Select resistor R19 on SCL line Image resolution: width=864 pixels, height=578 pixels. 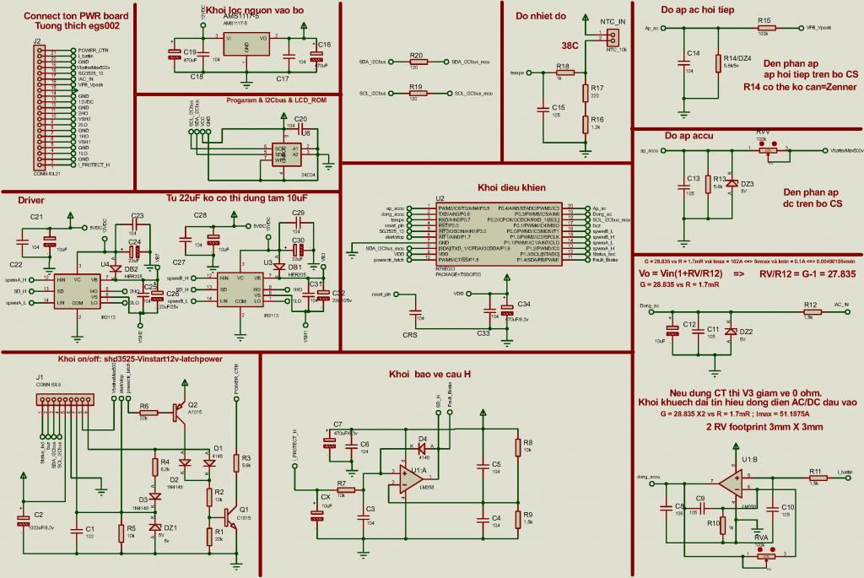418,93
